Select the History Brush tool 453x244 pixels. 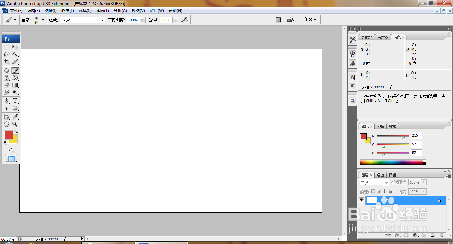click(x=15, y=78)
